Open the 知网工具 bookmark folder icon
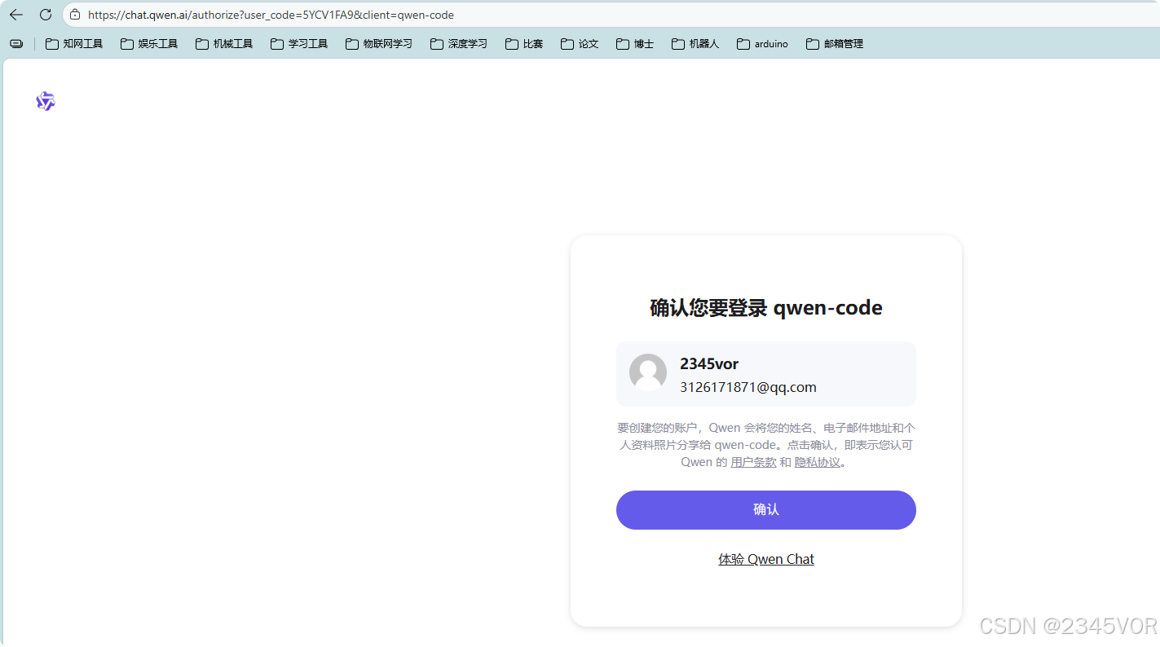The image size is (1160, 647). point(51,43)
